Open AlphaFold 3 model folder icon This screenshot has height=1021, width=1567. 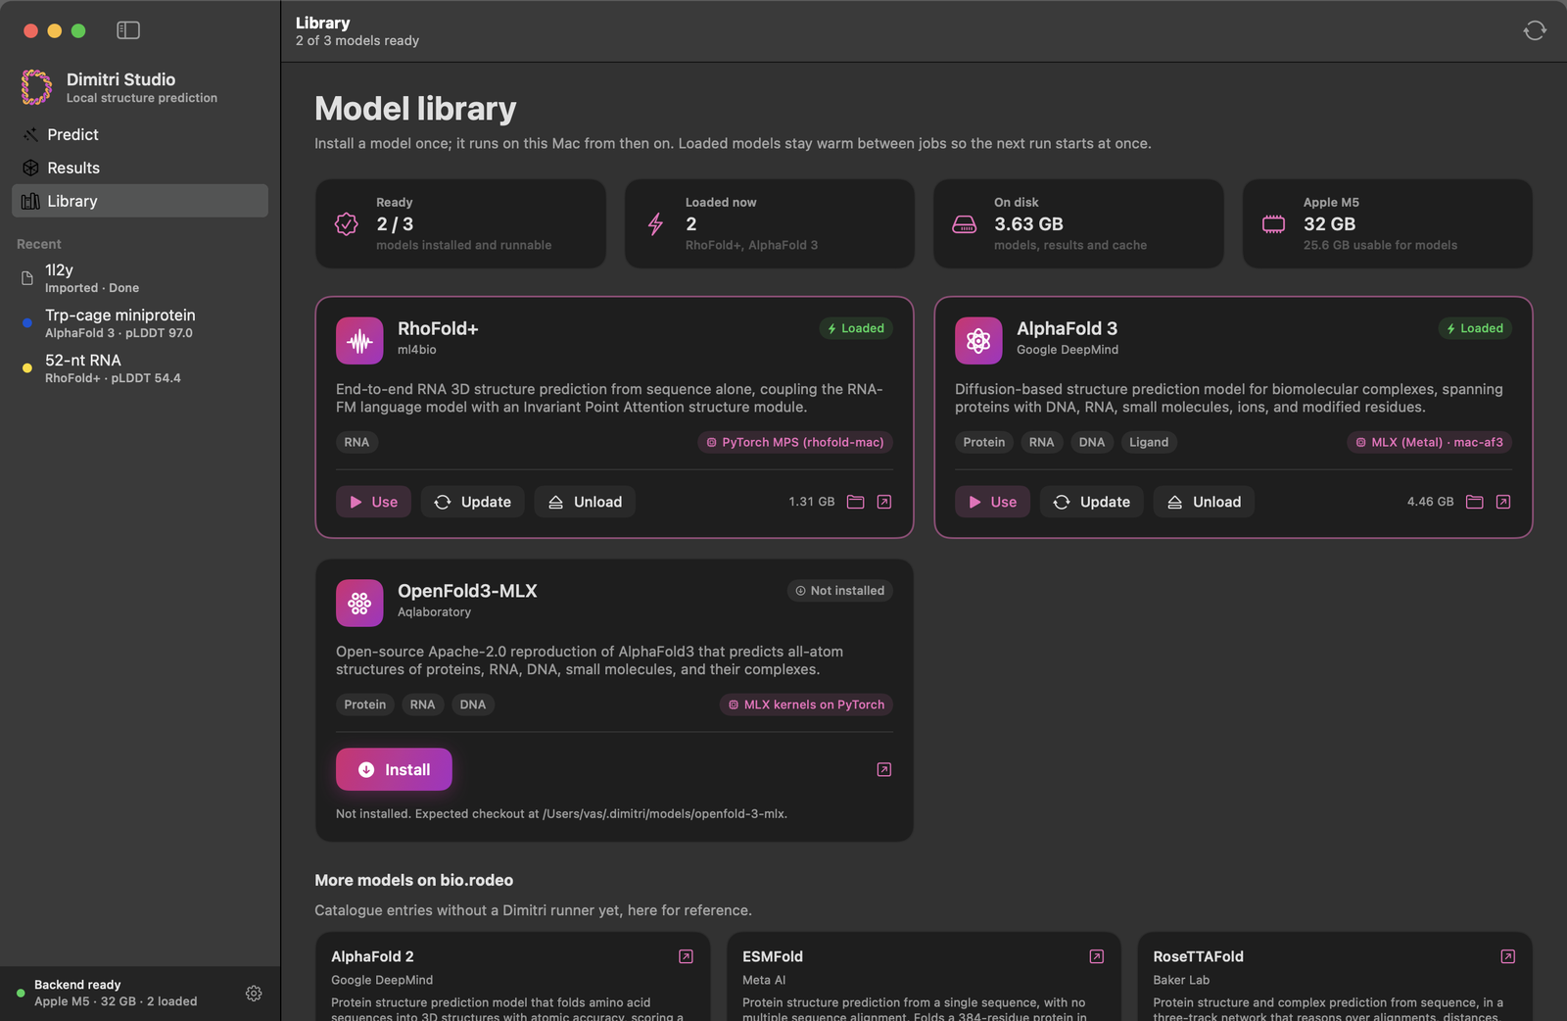pos(1474,502)
